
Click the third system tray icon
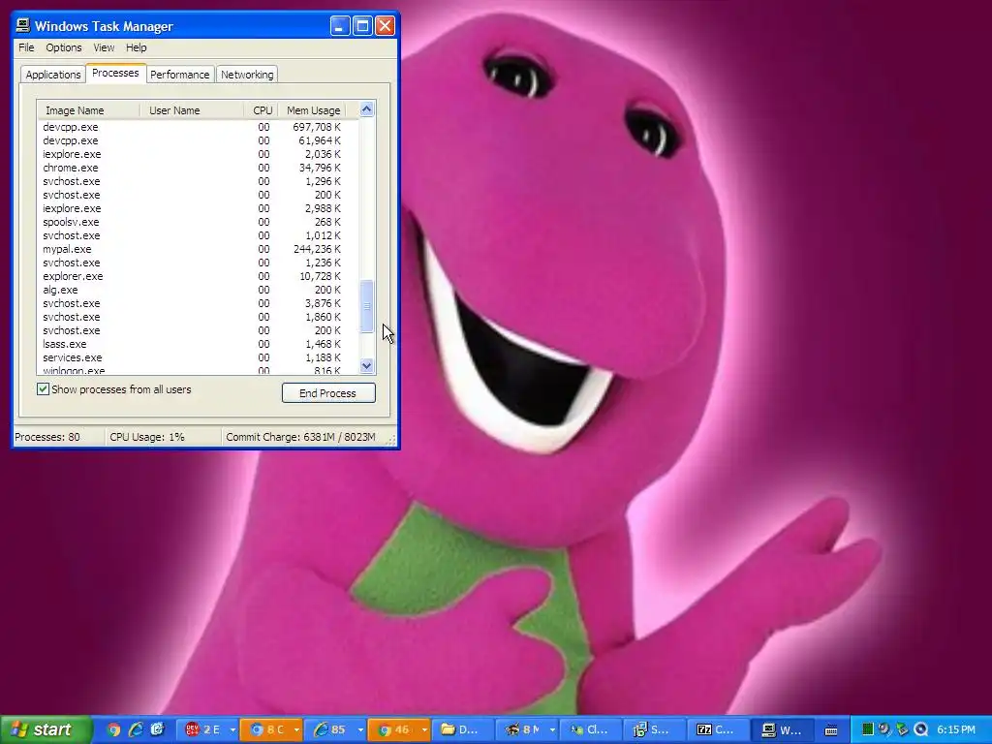903,729
